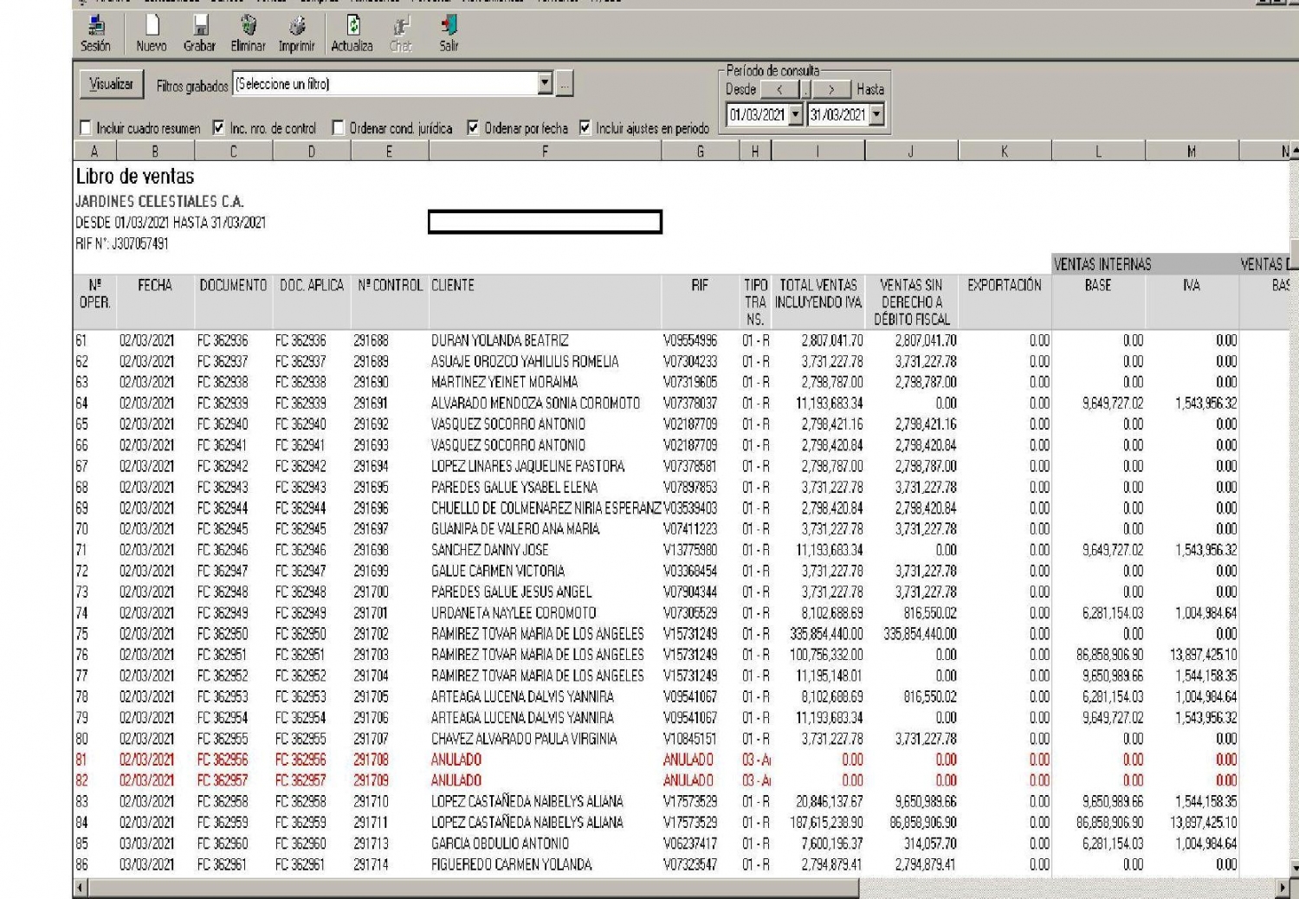Select column header A
Viewport: 1299px width, 899px height.
coord(94,152)
